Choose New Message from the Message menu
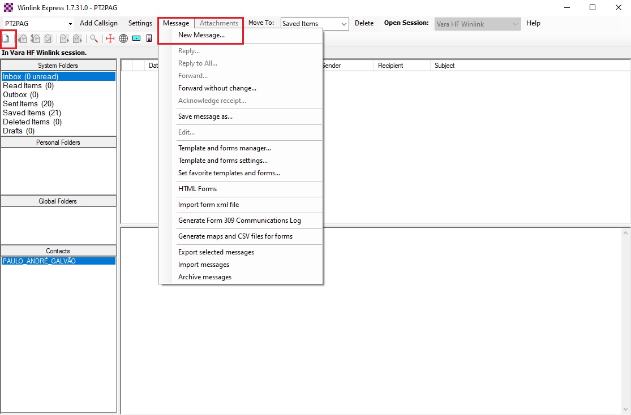This screenshot has width=631, height=415. click(201, 35)
